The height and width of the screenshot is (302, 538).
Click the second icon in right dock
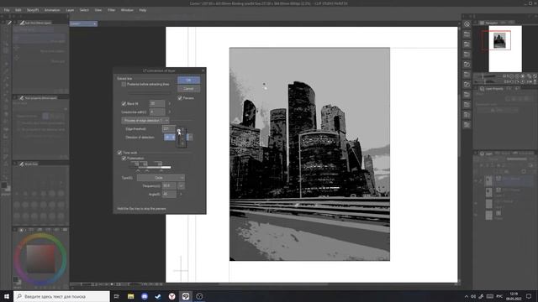[x=467, y=34]
